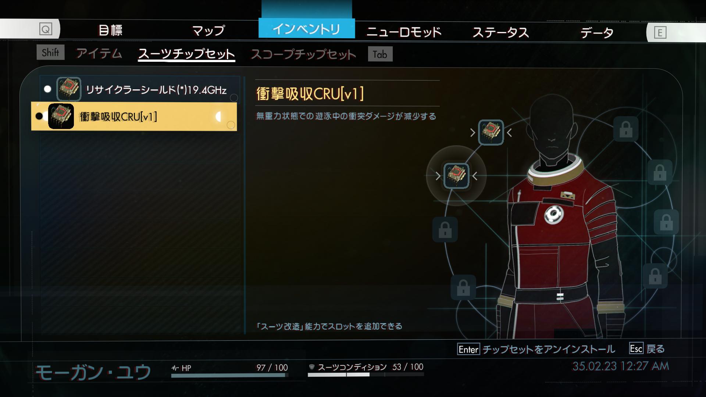Click the left-pointing chevron after the upper chip slot
The height and width of the screenshot is (397, 706).
509,133
